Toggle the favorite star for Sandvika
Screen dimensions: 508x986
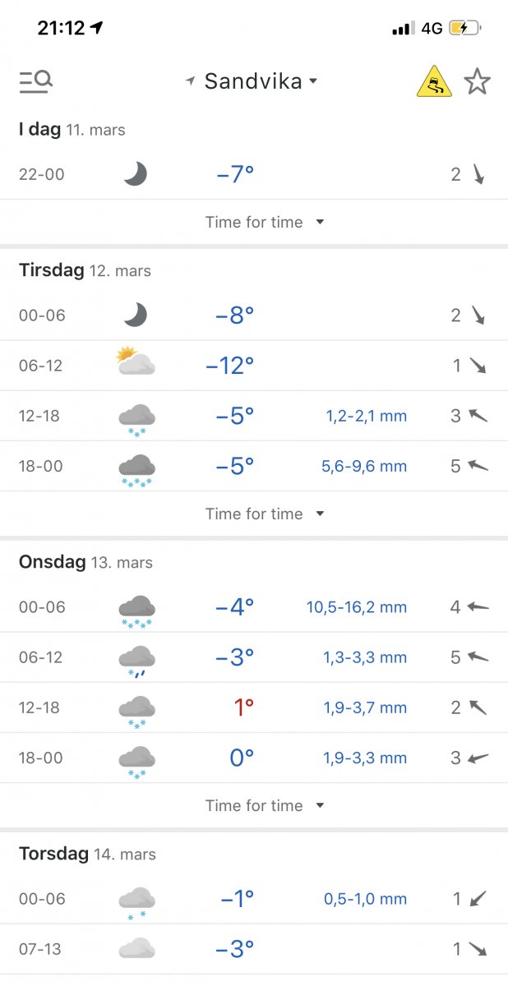(x=477, y=81)
